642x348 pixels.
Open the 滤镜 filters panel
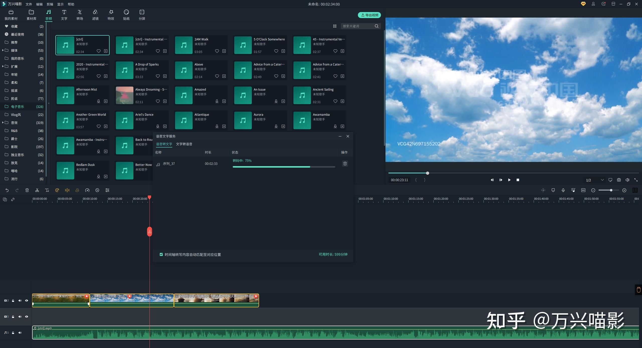pos(95,15)
